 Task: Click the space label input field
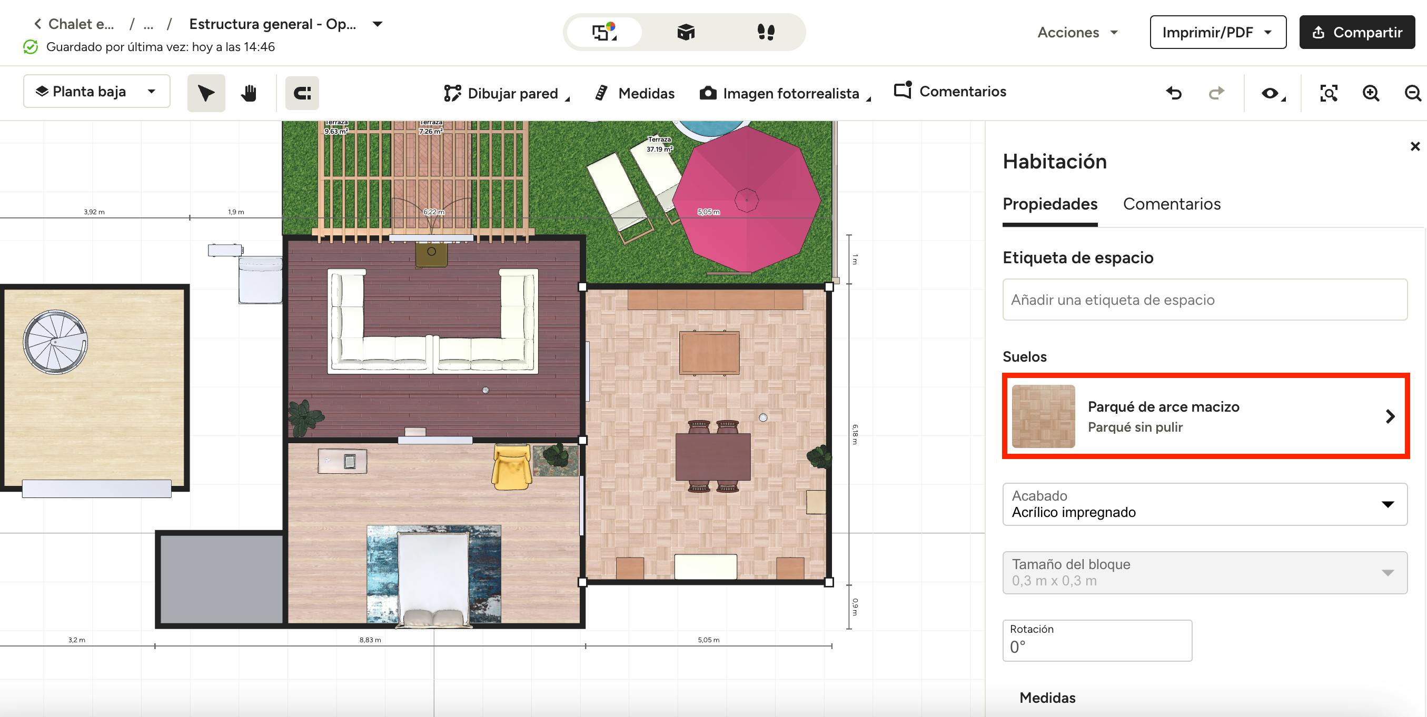[1204, 300]
